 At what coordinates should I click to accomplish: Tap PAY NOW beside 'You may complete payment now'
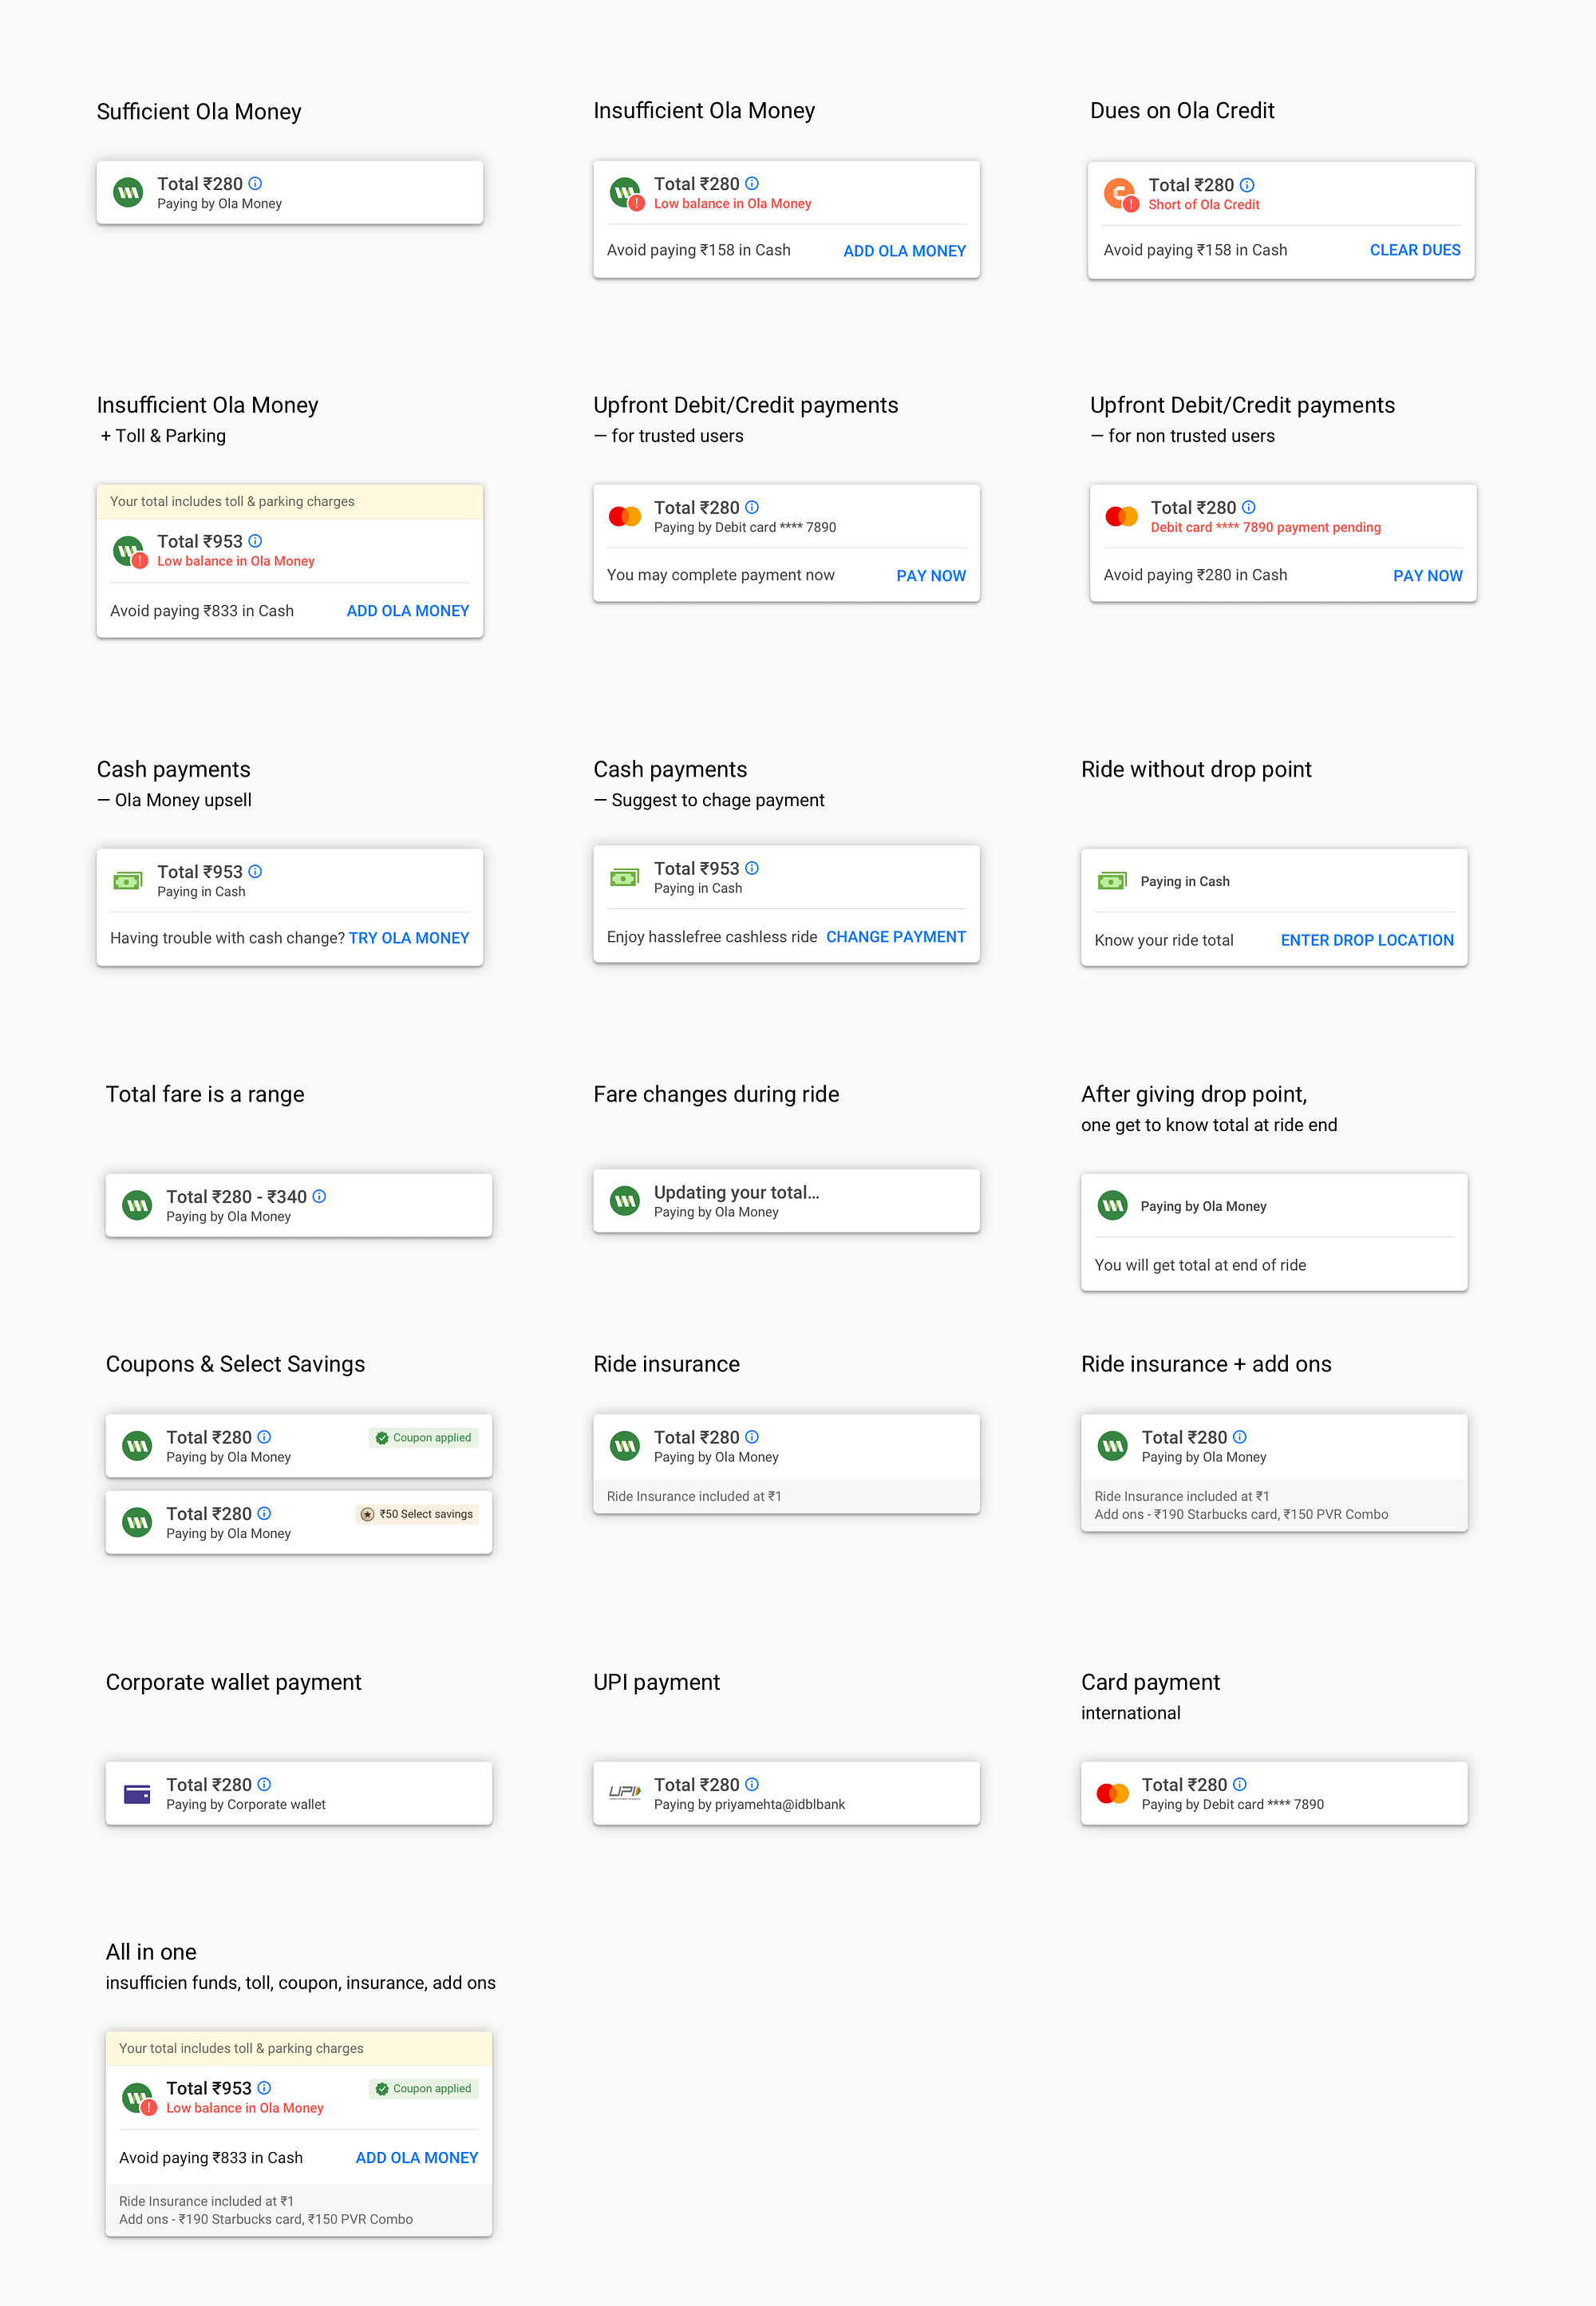pos(931,576)
